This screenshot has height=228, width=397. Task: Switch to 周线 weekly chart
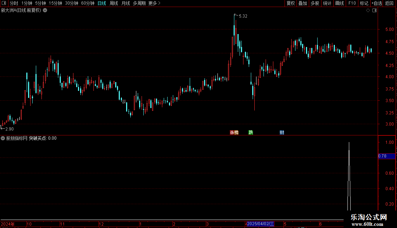(114, 3)
